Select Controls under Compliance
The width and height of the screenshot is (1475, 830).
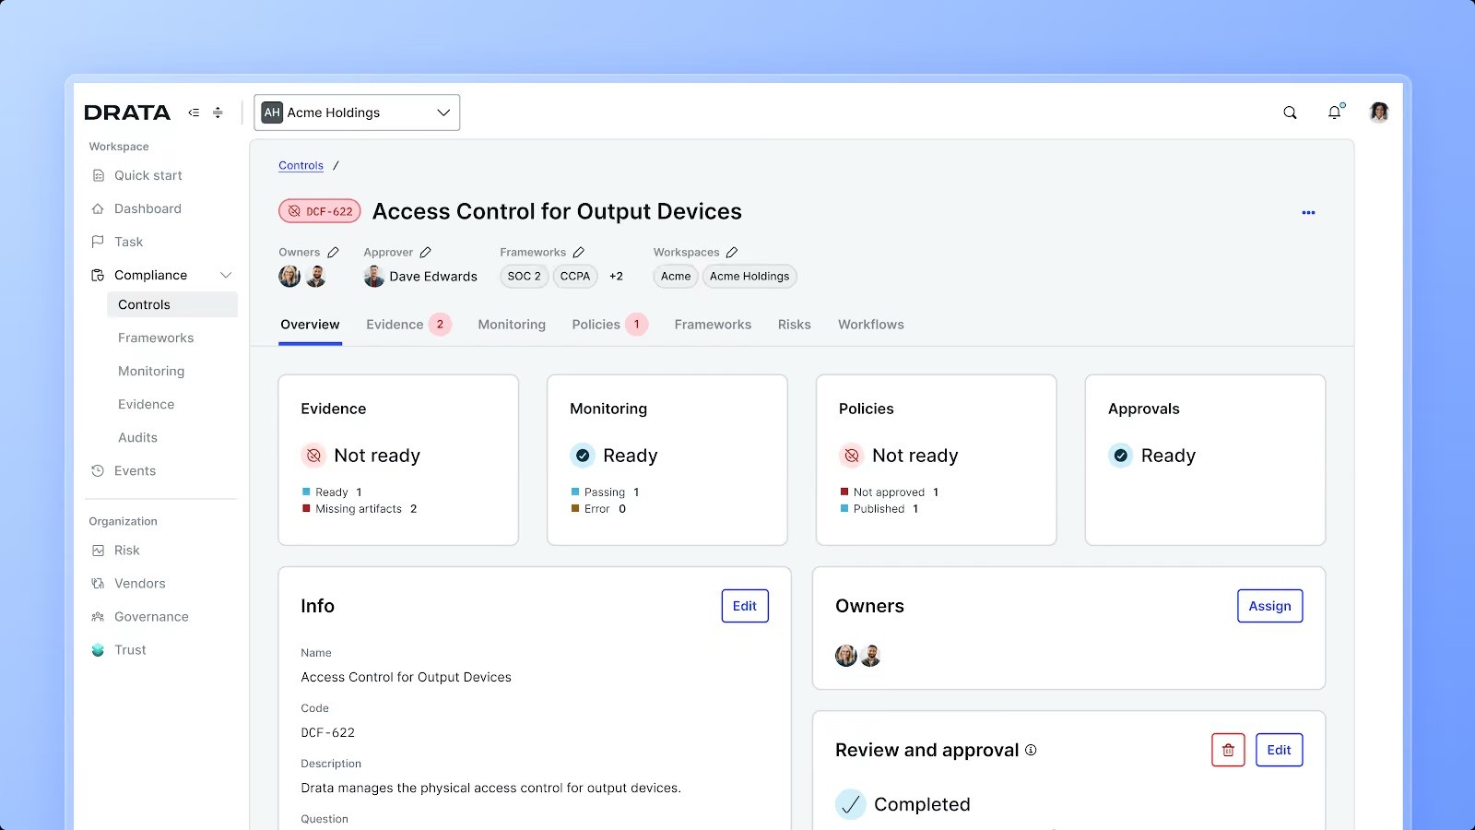(x=172, y=304)
